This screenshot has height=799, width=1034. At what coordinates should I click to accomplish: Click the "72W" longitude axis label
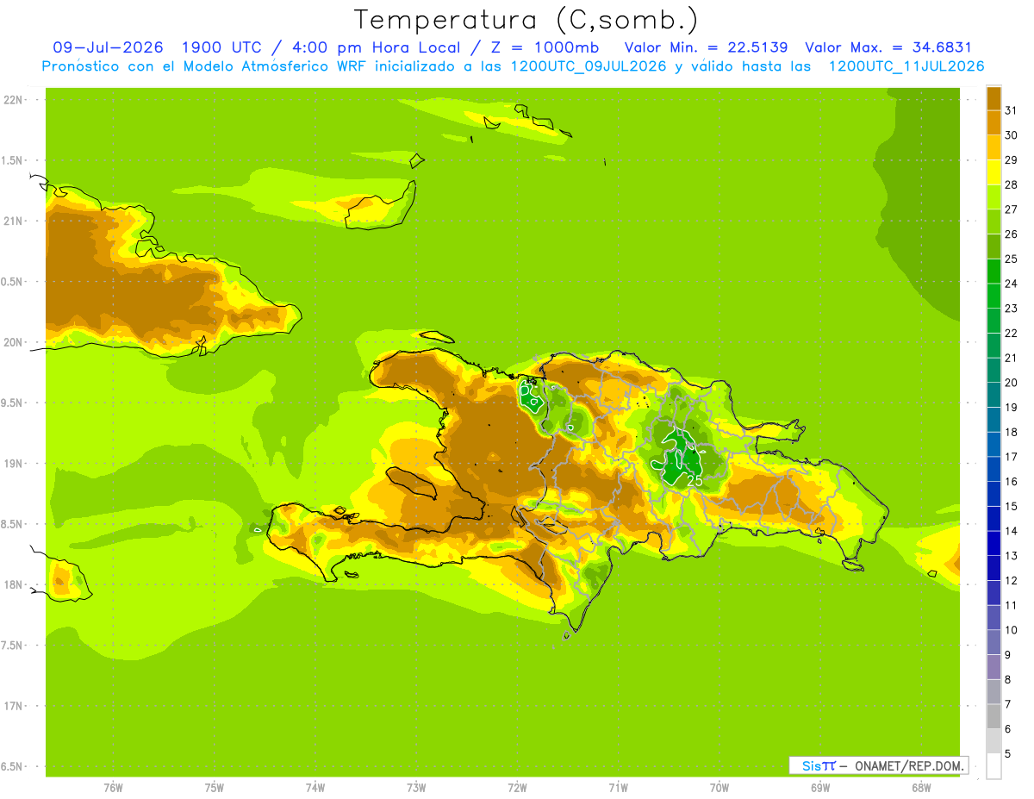point(517,788)
